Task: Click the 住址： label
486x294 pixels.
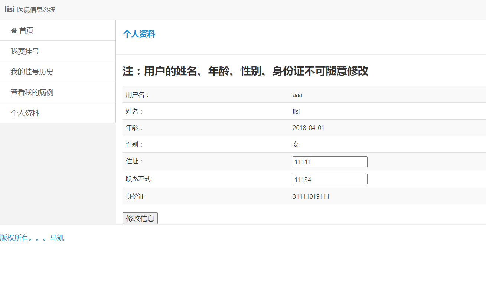Action: coord(135,161)
